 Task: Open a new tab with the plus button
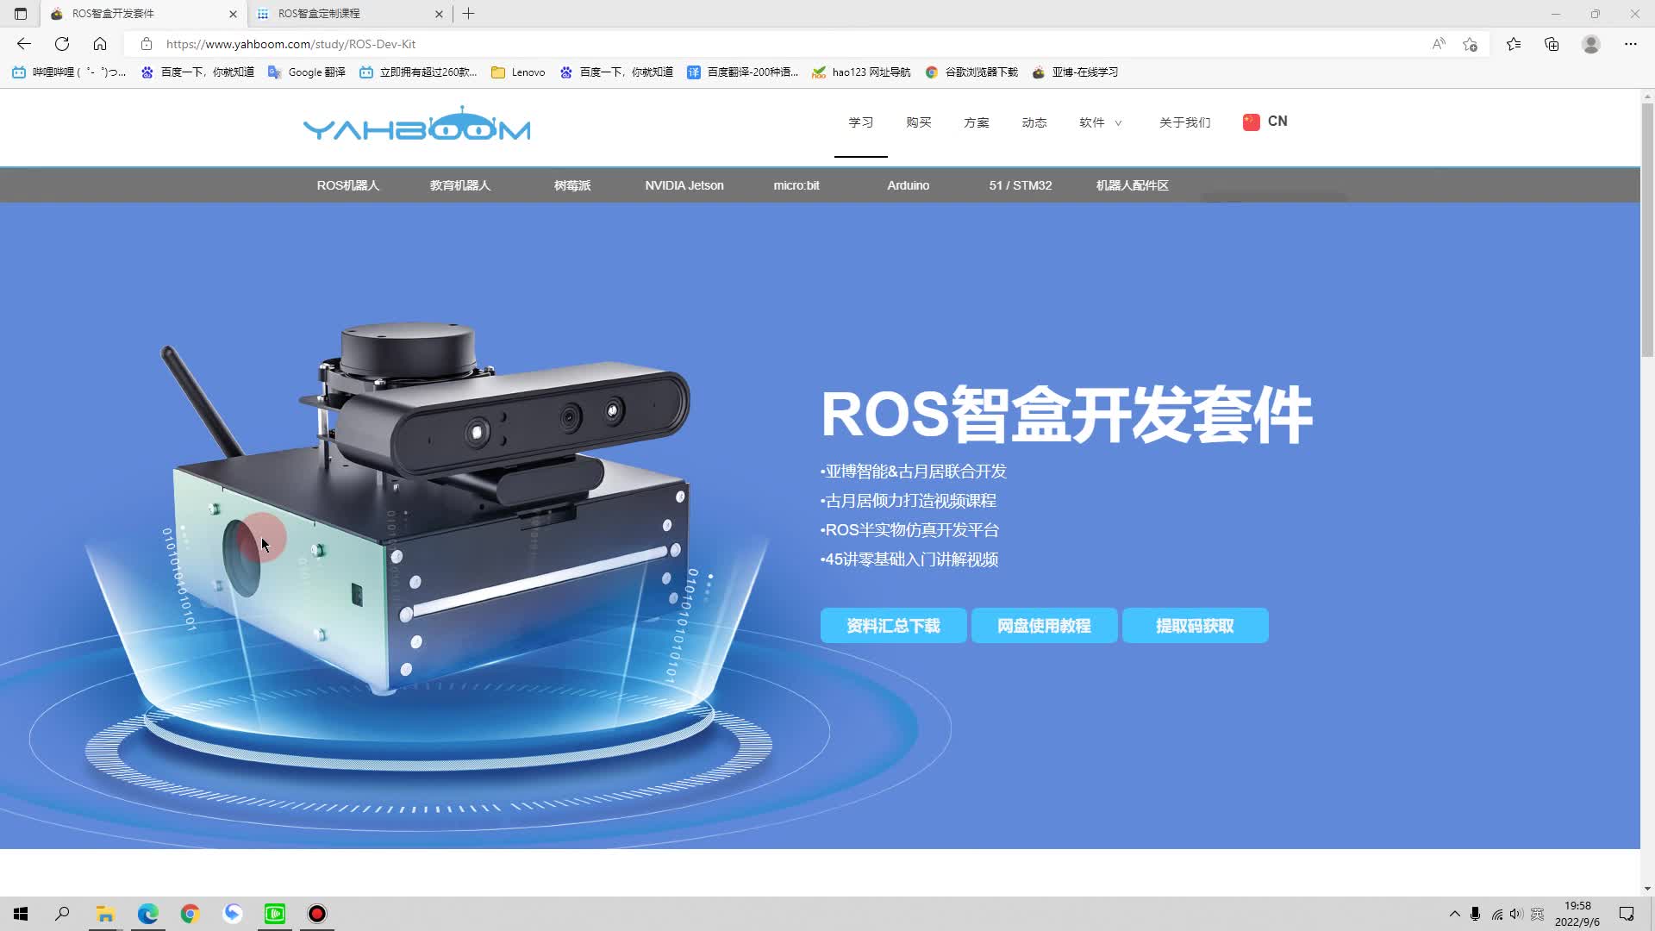468,14
